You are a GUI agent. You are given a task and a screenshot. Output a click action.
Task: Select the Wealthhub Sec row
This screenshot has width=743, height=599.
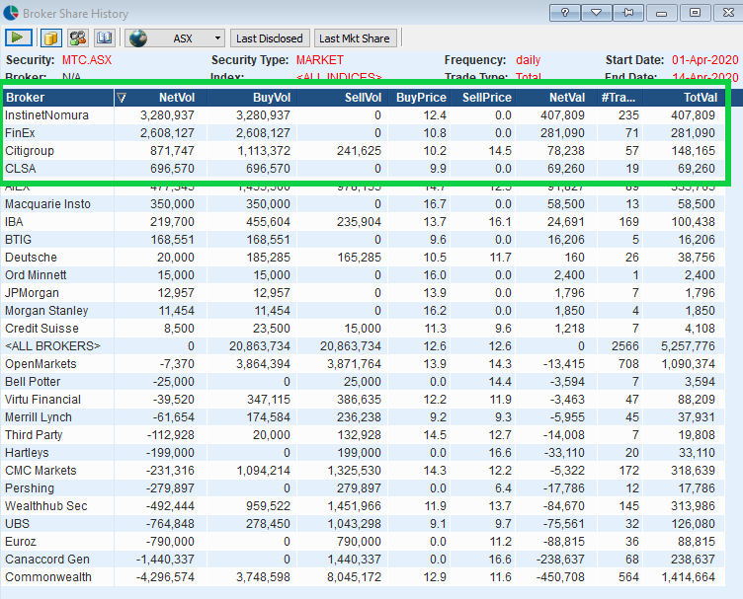pos(364,506)
